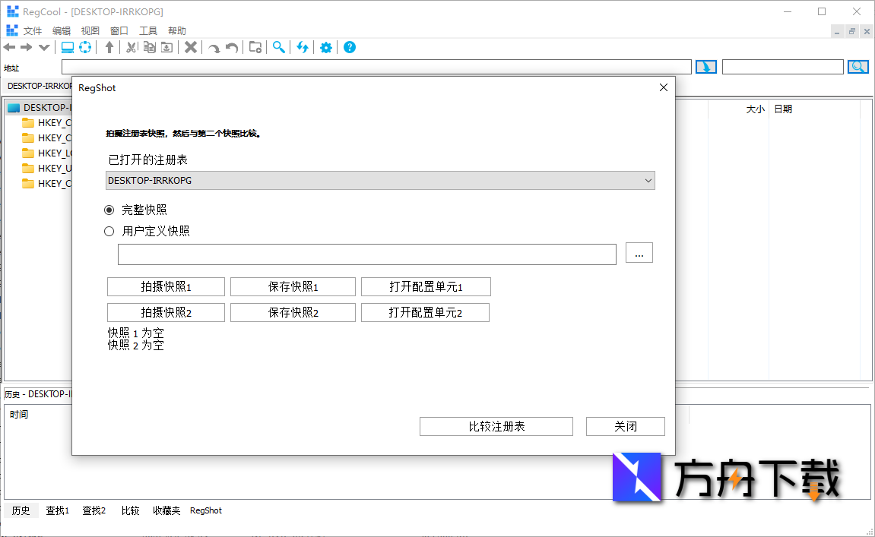This screenshot has height=537, width=875.
Task: Select the 完整快照 radio button
Action: pyautogui.click(x=109, y=210)
